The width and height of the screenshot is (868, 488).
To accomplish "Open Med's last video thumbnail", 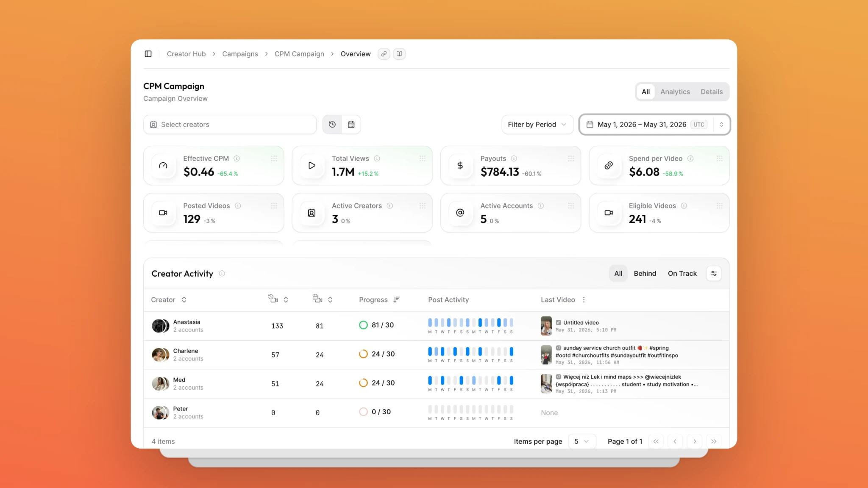I will (546, 384).
